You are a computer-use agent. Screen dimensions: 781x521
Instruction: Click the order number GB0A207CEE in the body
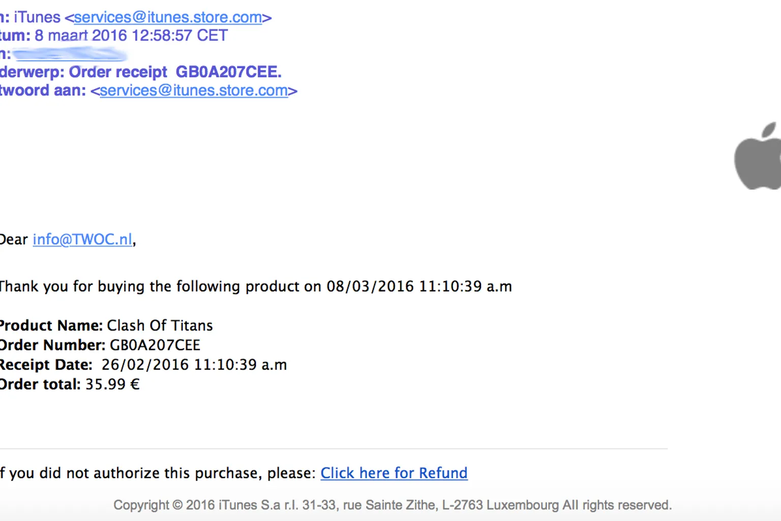(155, 345)
